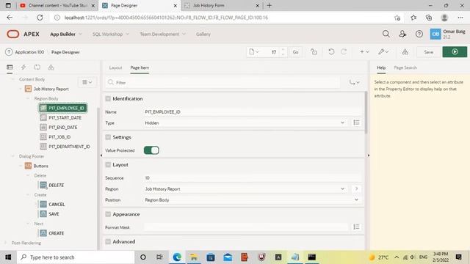This screenshot has height=264, width=470.
Task: Click the Format Mask input field
Action: (245, 227)
